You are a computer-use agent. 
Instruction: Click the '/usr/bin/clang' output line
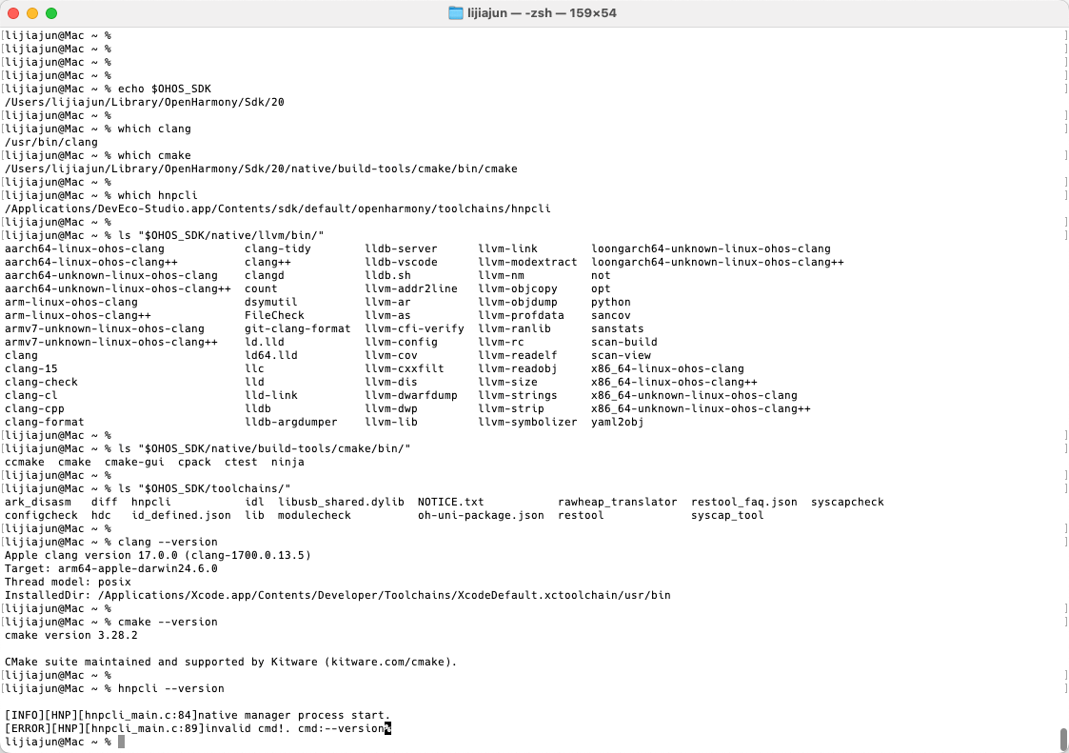pyautogui.click(x=51, y=142)
